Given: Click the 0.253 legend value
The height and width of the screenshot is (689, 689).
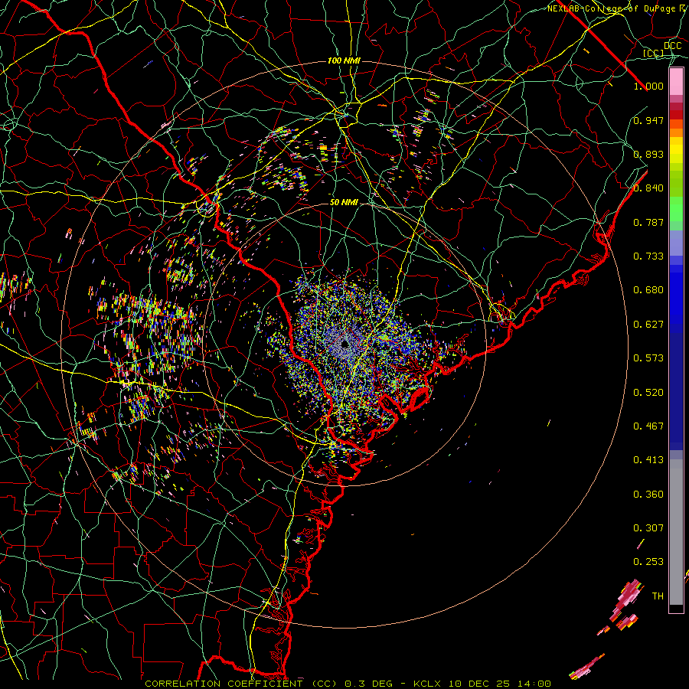Looking at the screenshot, I should tap(648, 562).
